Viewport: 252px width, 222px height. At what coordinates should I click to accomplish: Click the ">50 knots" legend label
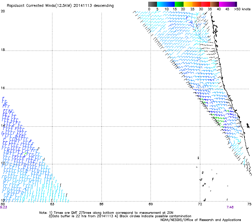[x=242, y=9]
